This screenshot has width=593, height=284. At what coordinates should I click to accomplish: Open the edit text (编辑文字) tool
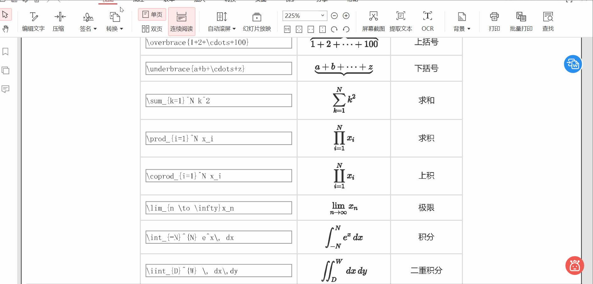click(x=34, y=20)
